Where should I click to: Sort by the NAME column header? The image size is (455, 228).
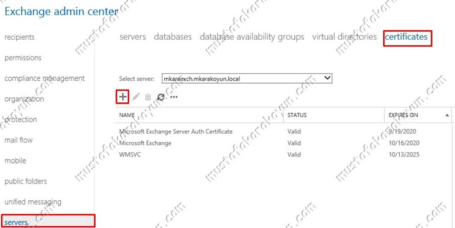click(x=199, y=115)
